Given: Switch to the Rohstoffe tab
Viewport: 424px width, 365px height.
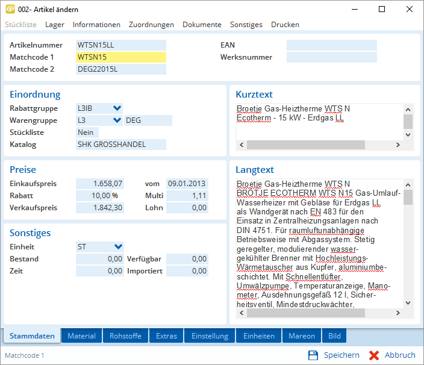Looking at the screenshot, I should point(125,336).
